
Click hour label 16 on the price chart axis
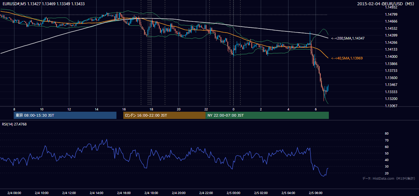tap(124, 109)
